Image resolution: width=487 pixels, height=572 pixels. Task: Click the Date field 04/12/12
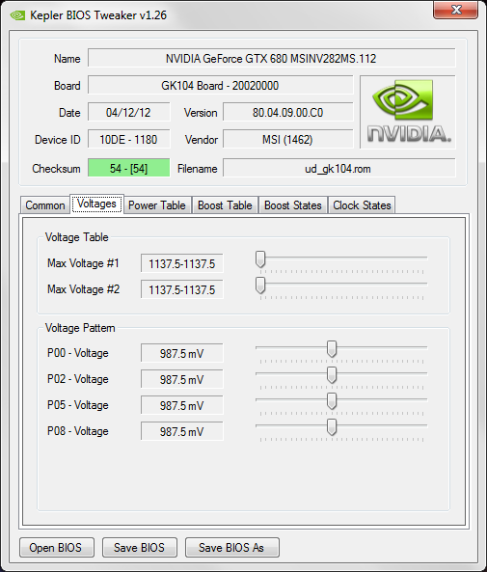pos(128,112)
